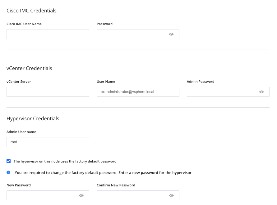Focus the vCenter Admin Password field
This screenshot has width=277, height=205.
[228, 92]
